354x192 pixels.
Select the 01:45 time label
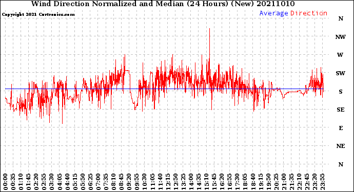click(29, 182)
